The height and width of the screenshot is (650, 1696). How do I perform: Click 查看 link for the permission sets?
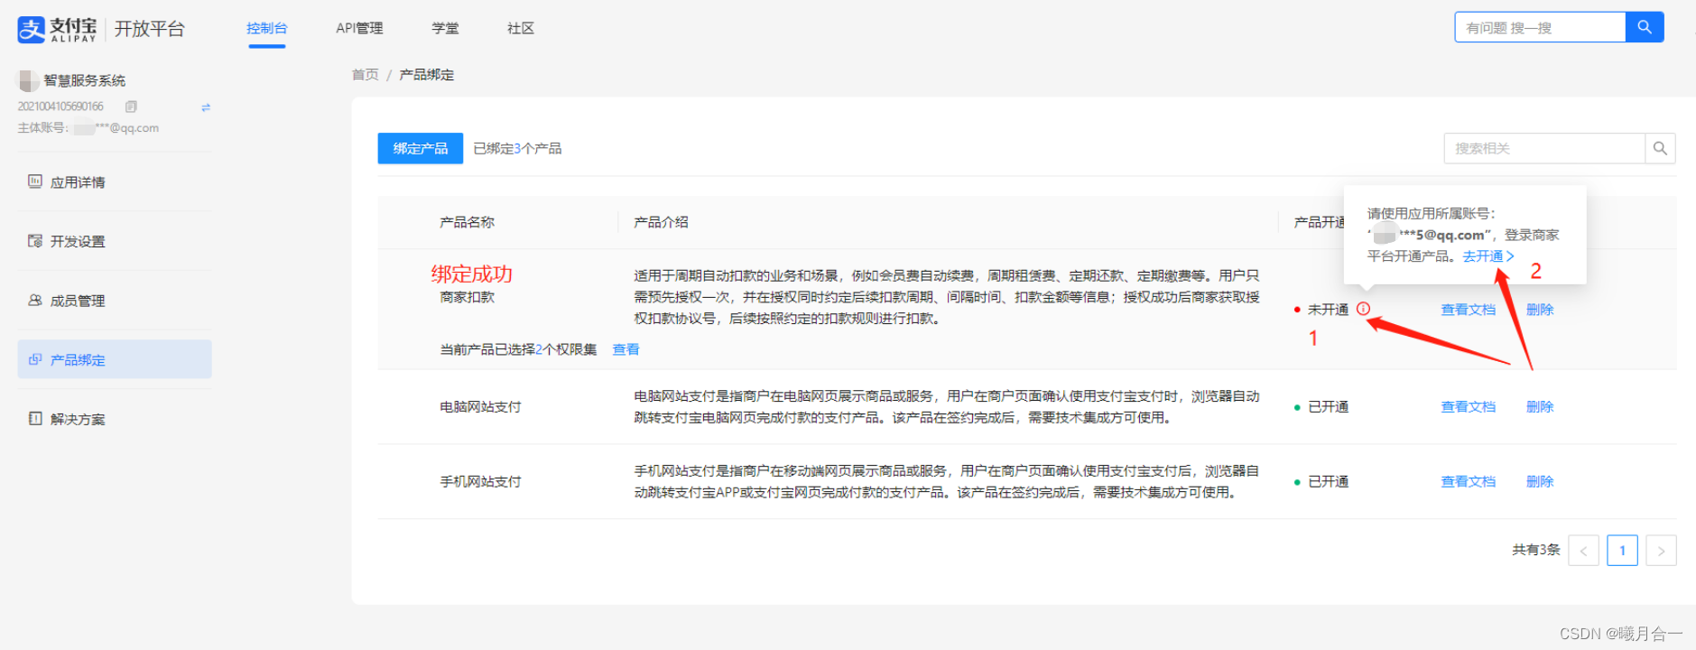(x=626, y=349)
